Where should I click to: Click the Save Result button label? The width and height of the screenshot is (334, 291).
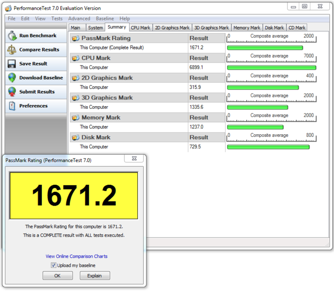click(33, 64)
